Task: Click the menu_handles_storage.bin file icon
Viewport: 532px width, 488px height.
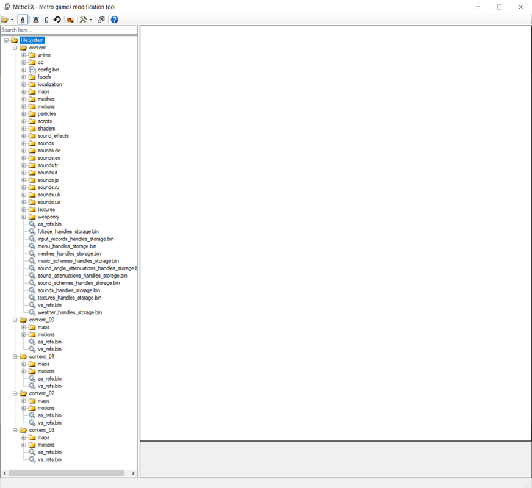Action: [32, 246]
